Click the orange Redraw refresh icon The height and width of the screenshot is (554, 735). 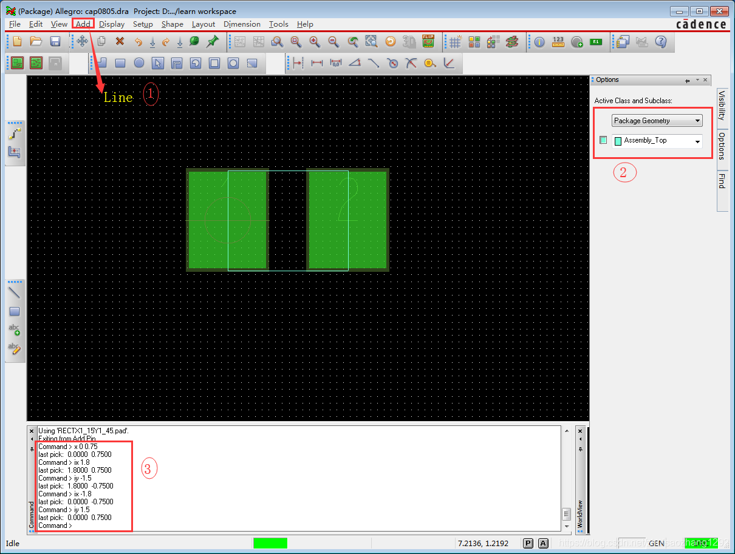click(x=391, y=41)
